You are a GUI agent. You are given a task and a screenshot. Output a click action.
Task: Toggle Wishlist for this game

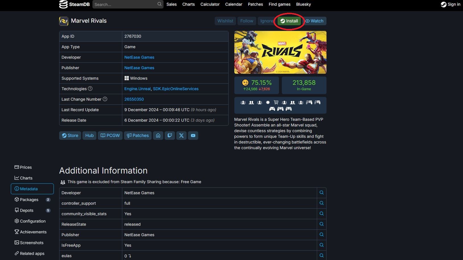tap(225, 21)
